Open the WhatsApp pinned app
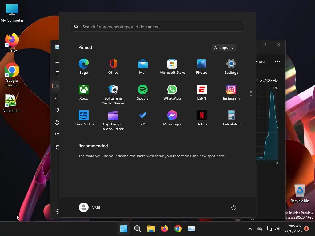Screen dimensions: 315x236 [x=172, y=92]
